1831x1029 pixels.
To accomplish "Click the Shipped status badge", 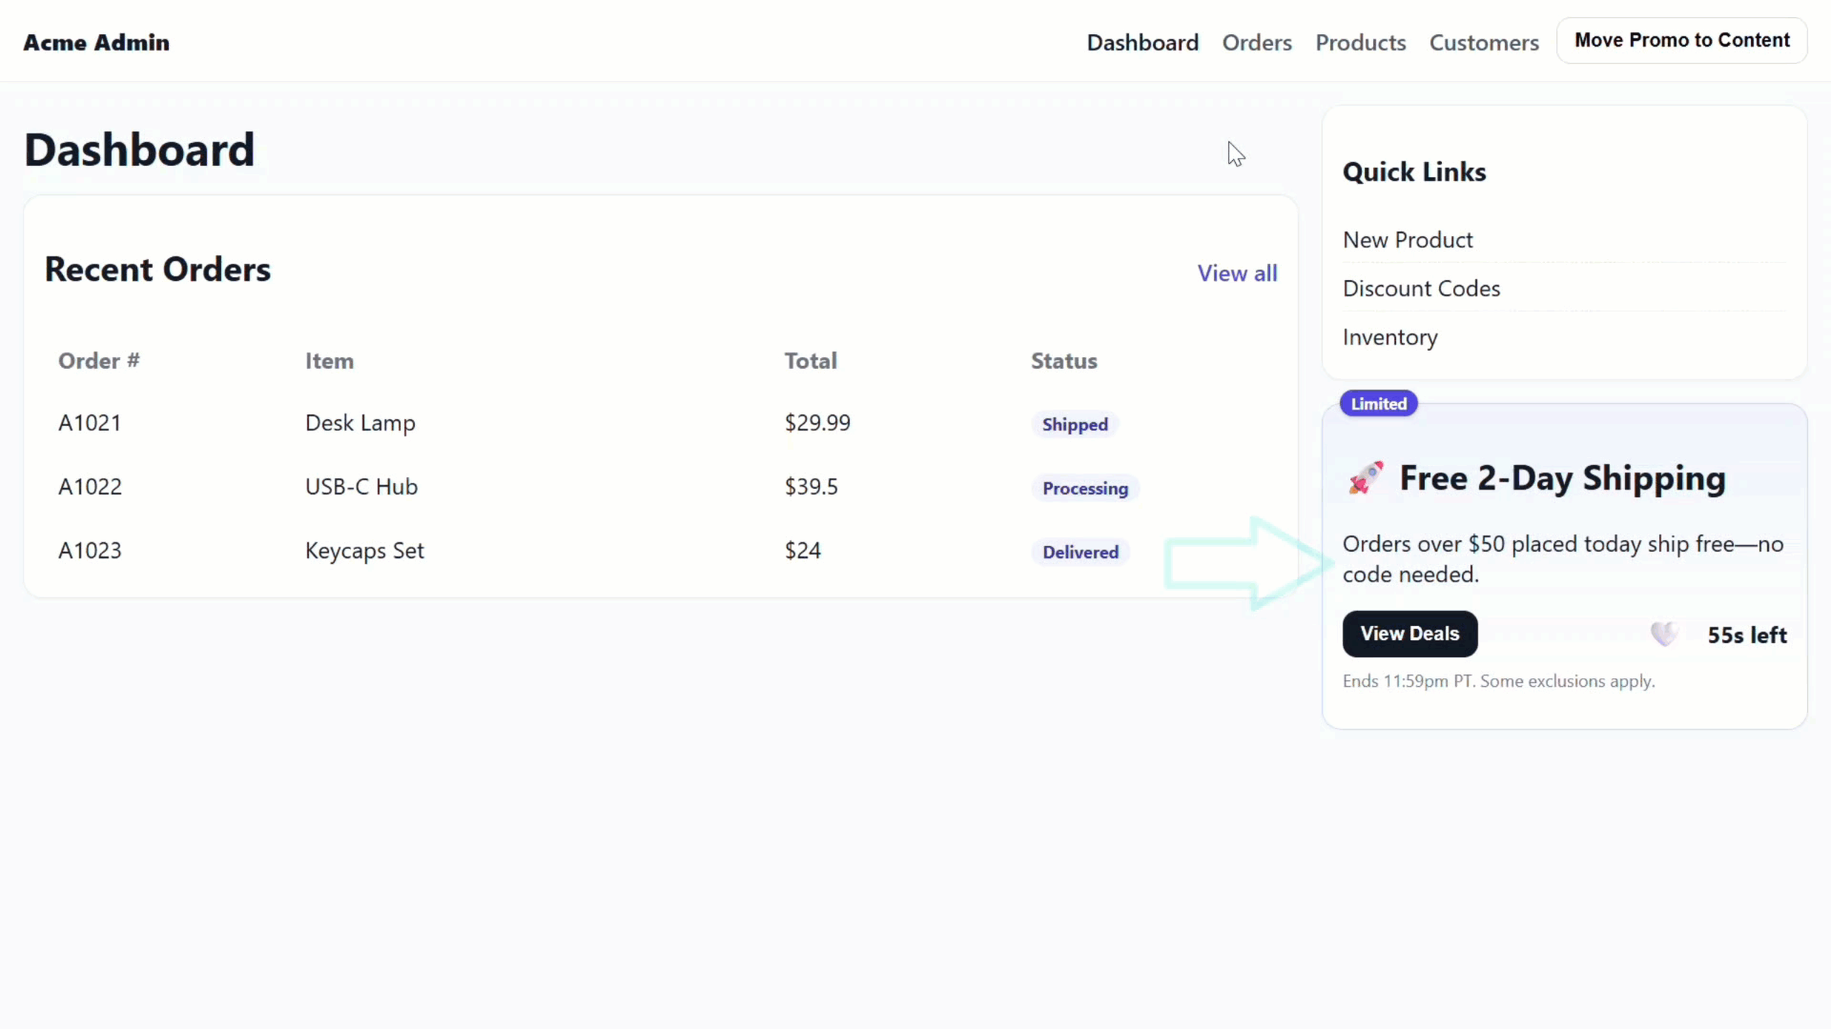I will 1075,425.
